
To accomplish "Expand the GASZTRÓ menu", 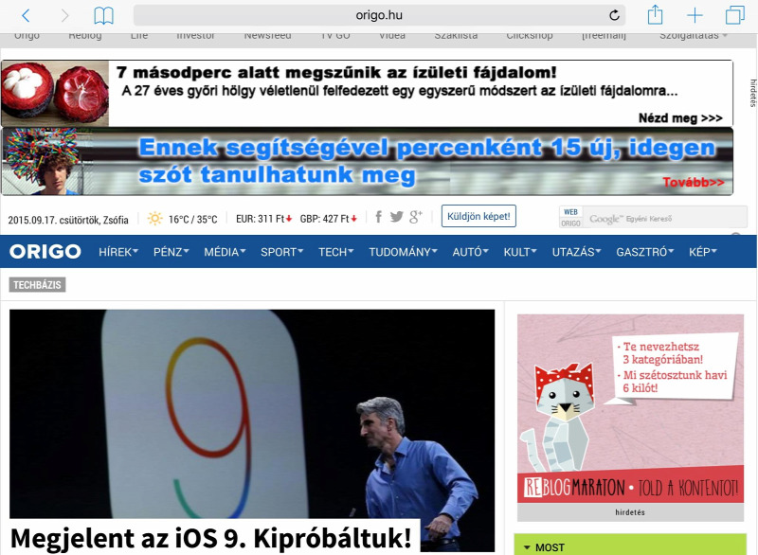I will (x=644, y=252).
